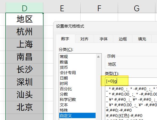Select 分数 category
Viewport: 157px width, 120px height.
tap(77, 94)
